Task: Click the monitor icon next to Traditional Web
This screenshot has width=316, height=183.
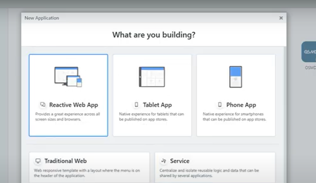Action: (x=38, y=161)
